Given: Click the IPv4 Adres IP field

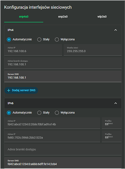Looking at the screenshot, I should click(x=33, y=50).
